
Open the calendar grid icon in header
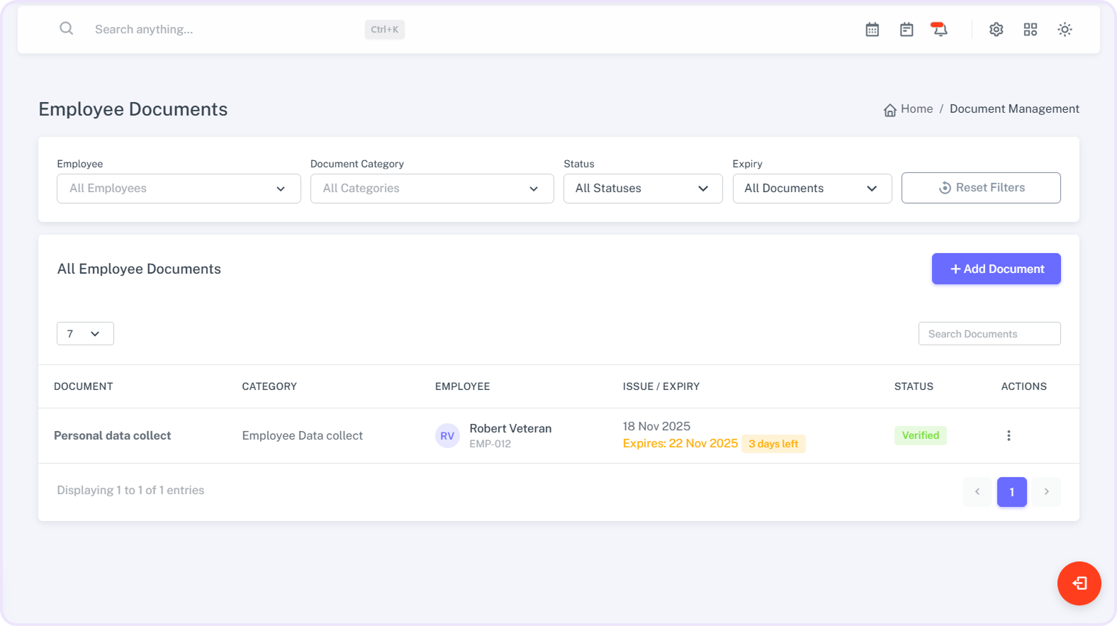pyautogui.click(x=872, y=30)
